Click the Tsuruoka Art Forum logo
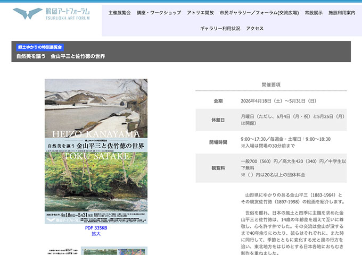 51,14
